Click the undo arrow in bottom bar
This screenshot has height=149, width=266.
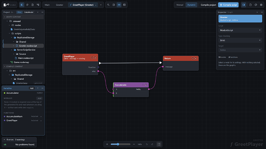[147, 144]
